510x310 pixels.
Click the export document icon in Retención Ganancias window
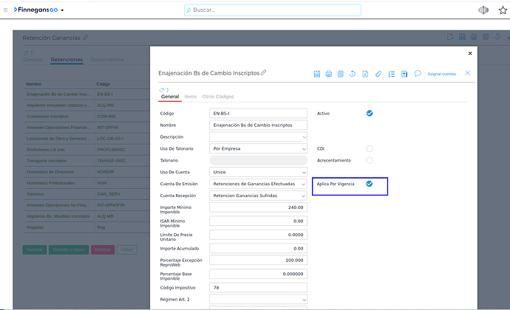coord(450,37)
